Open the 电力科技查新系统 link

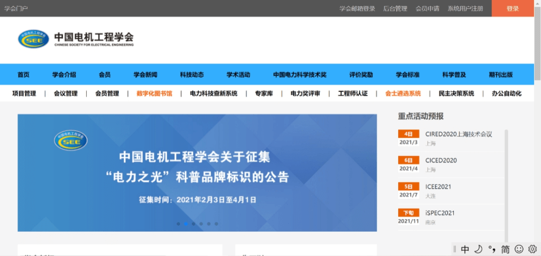[x=213, y=93]
